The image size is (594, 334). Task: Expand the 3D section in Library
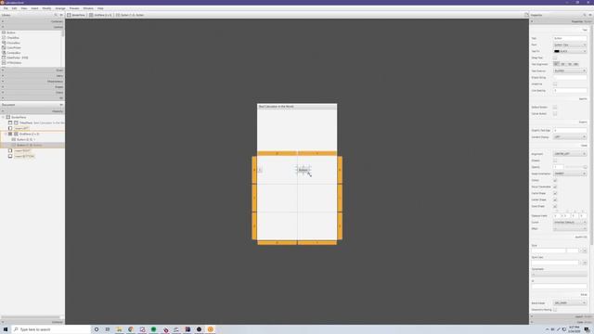[x=32, y=98]
